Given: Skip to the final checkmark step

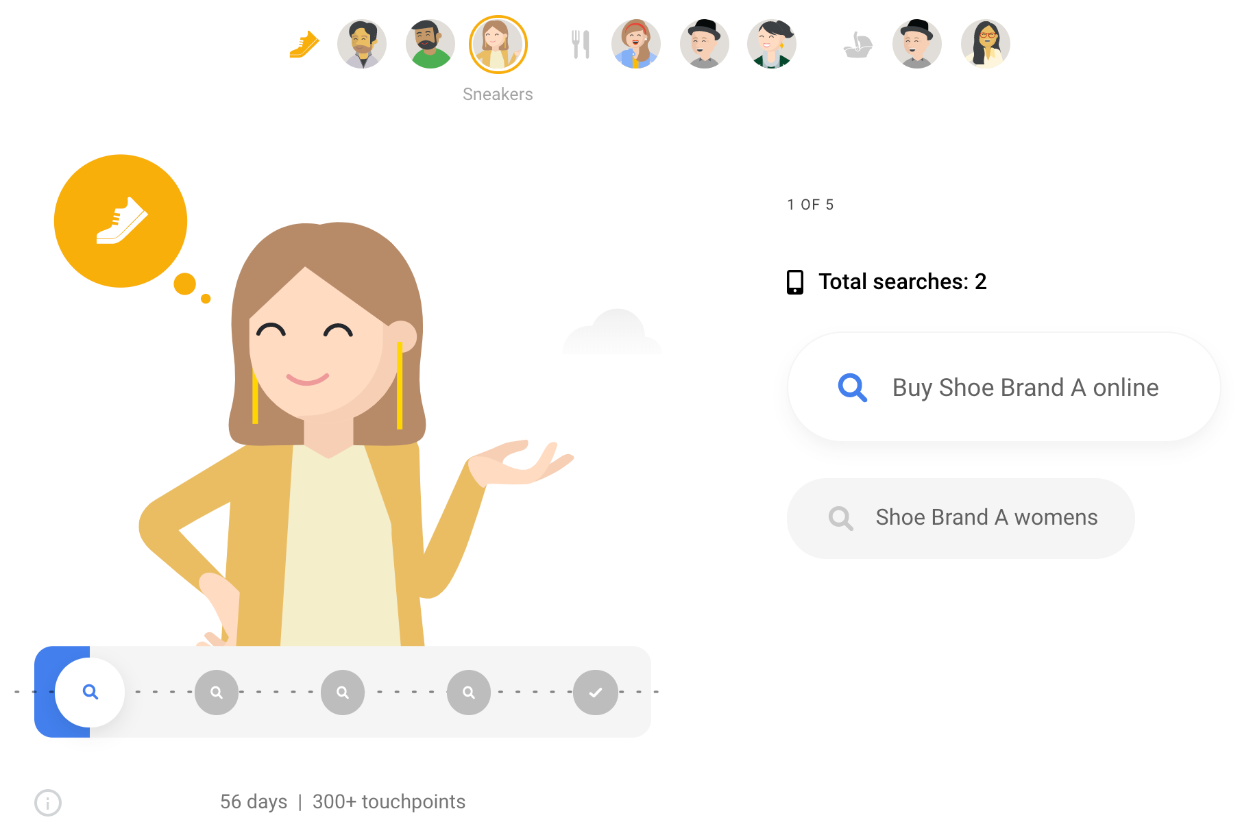Looking at the screenshot, I should pyautogui.click(x=596, y=693).
